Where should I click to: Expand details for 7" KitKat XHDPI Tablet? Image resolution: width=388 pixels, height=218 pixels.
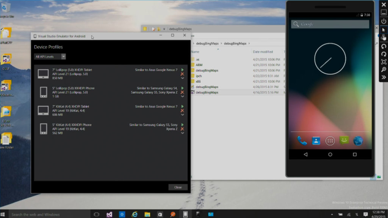click(x=182, y=114)
